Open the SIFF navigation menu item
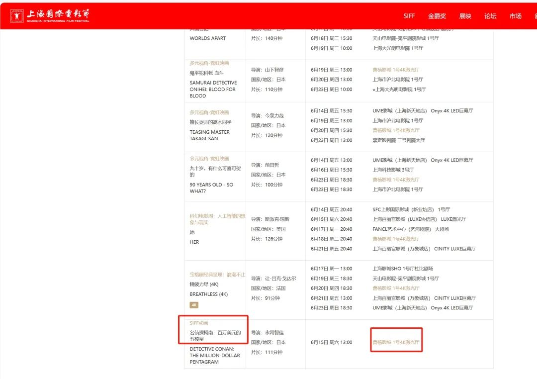This screenshot has width=537, height=379. 409,16
